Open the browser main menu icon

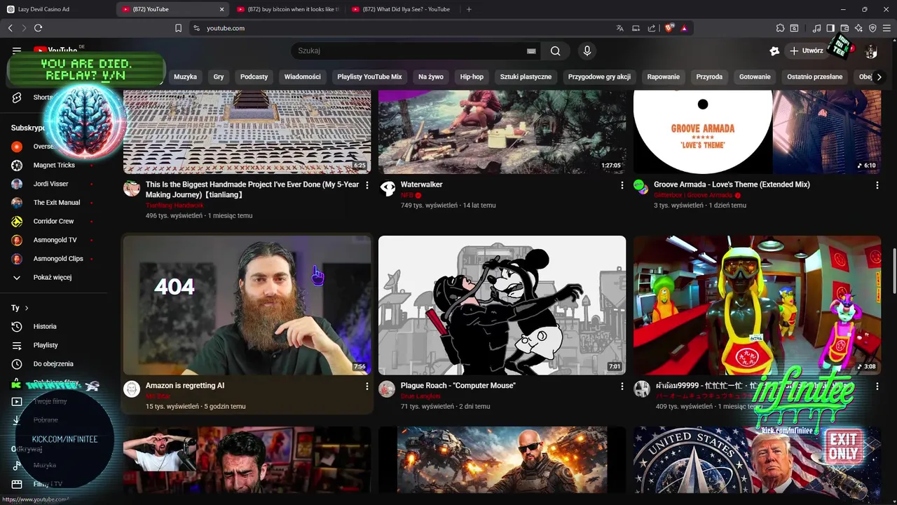[x=886, y=28]
